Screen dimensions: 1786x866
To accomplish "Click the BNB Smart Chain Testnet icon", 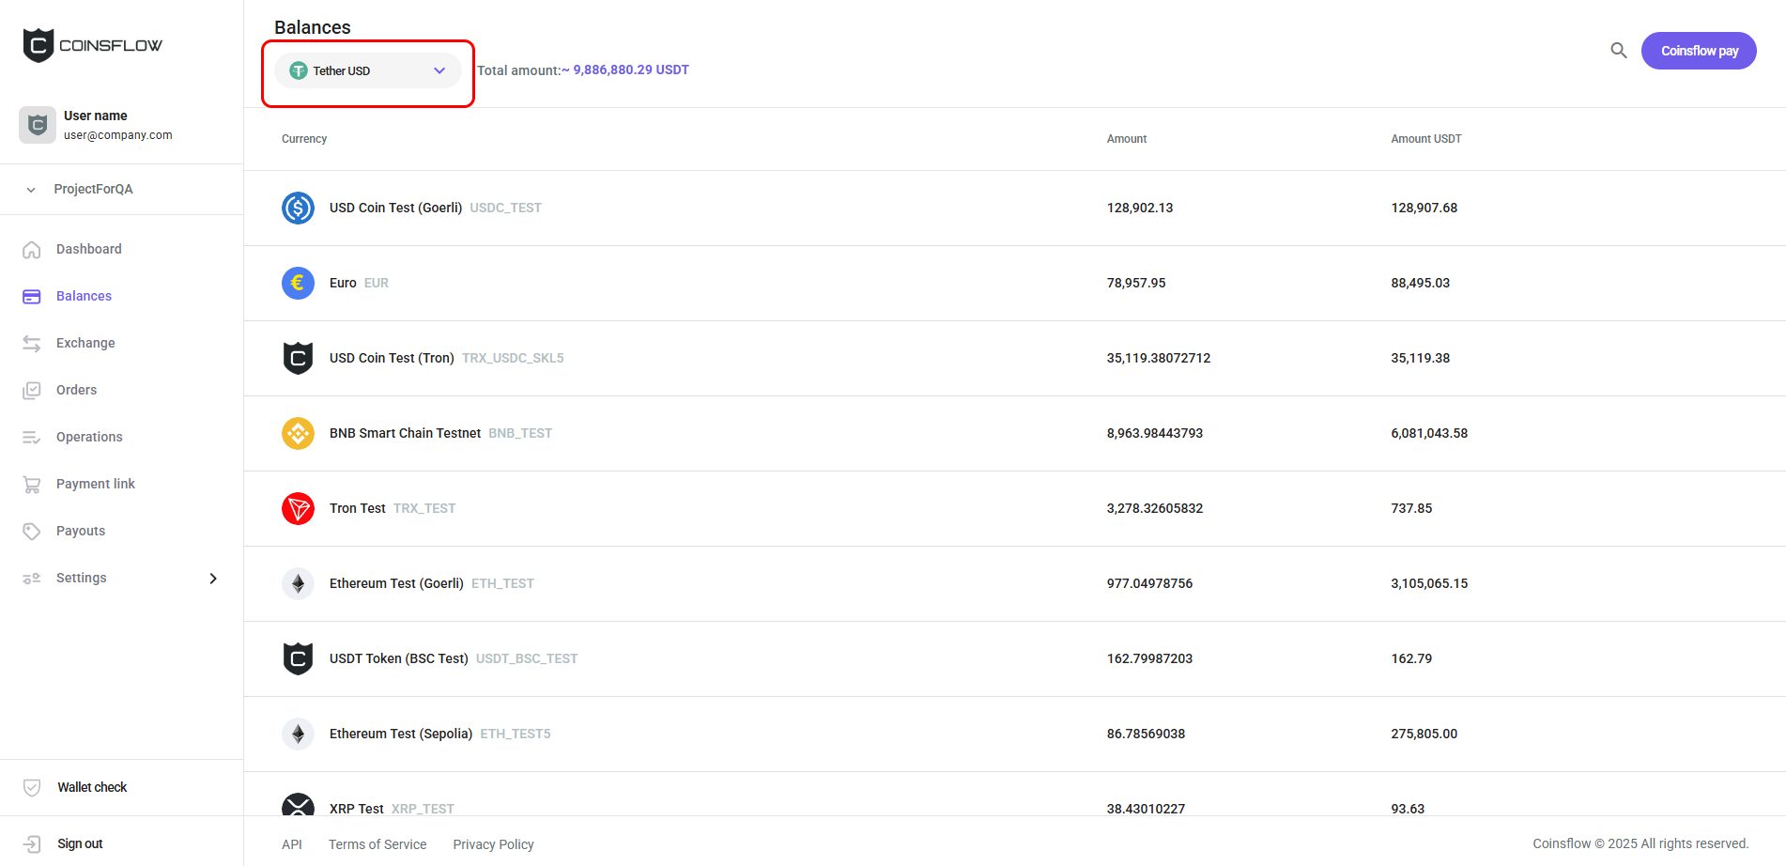I will click(298, 433).
